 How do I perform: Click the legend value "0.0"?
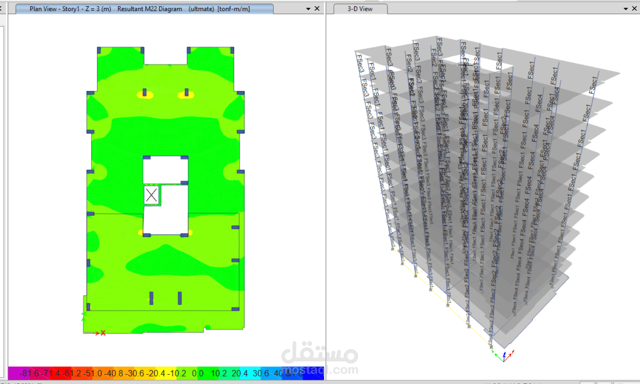[198, 373]
